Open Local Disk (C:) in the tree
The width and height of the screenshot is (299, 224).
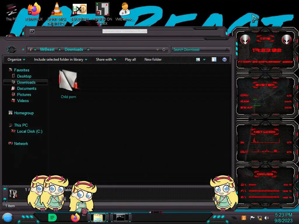(30, 131)
